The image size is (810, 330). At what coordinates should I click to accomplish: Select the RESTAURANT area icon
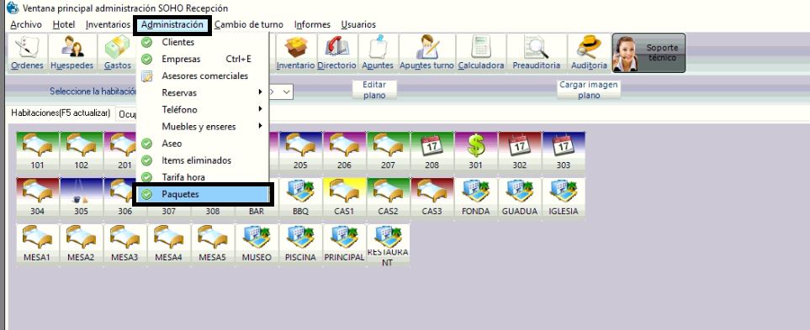tap(388, 245)
